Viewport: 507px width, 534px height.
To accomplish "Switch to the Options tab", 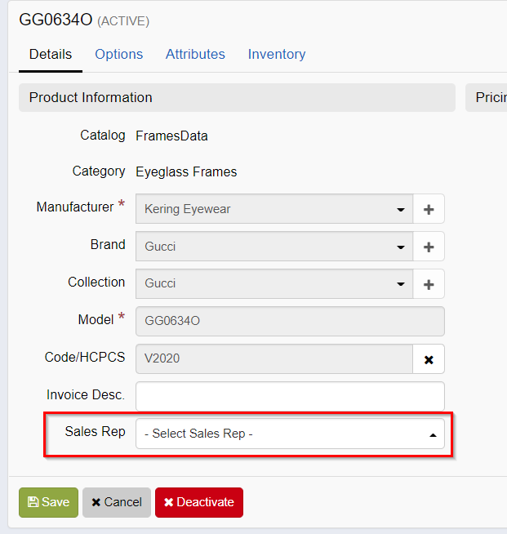I will 118,55.
